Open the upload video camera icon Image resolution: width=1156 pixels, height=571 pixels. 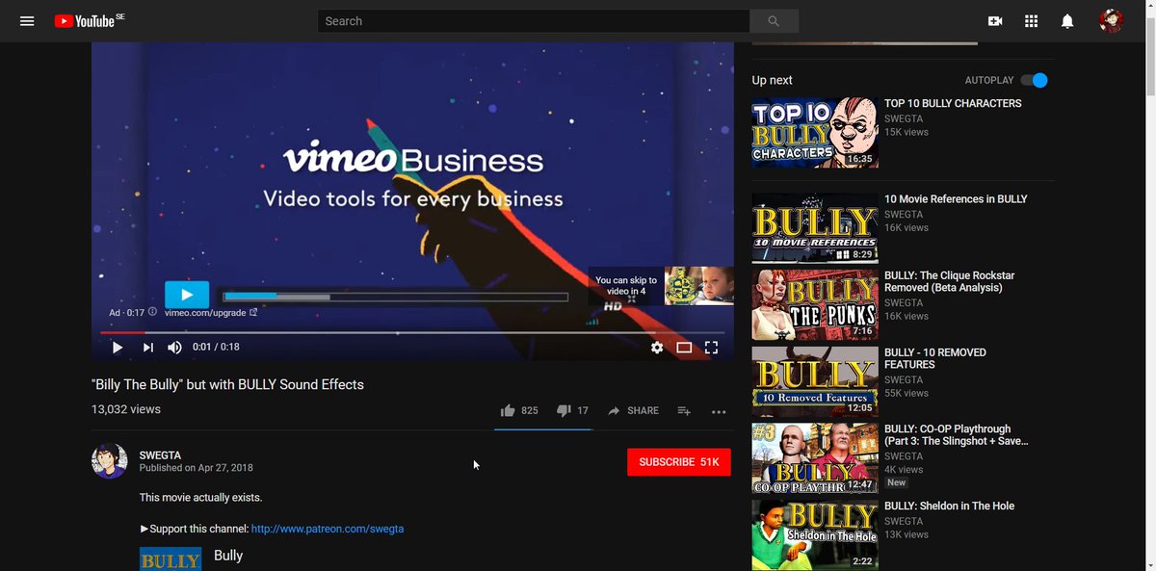[995, 21]
